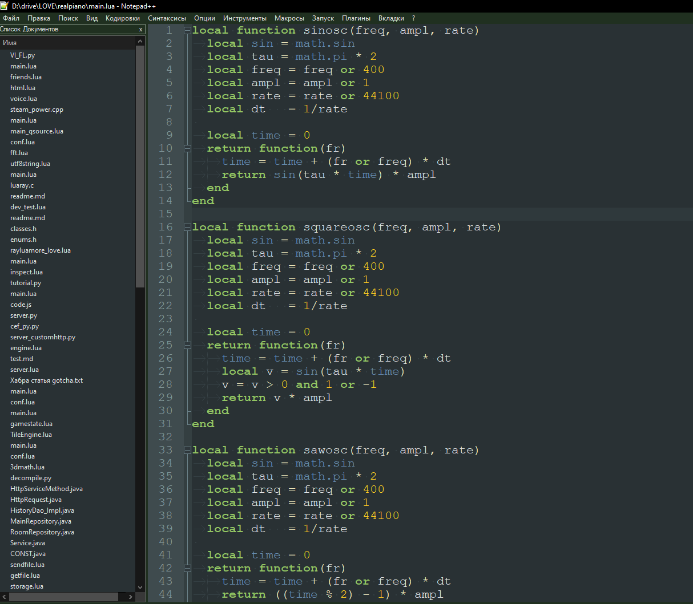Click the document list horizontal scrollbar thumb
Image resolution: width=693 pixels, height=604 pixels.
coord(64,597)
